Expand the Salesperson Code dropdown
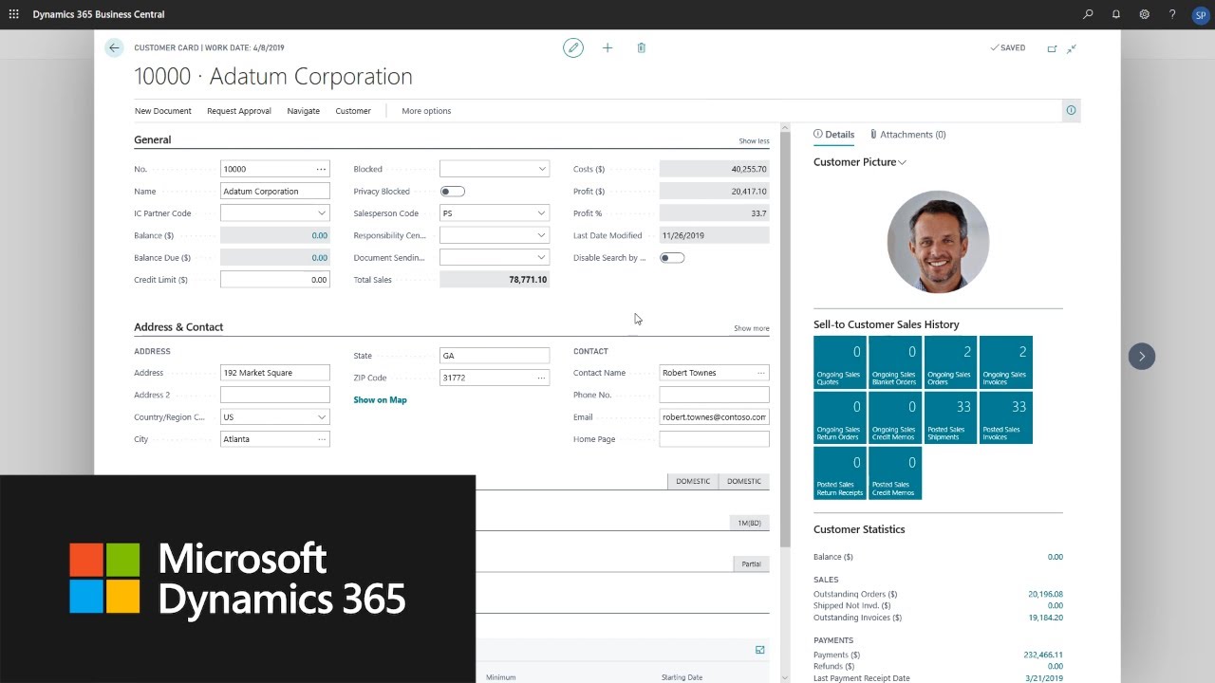This screenshot has height=683, width=1215. coord(542,213)
